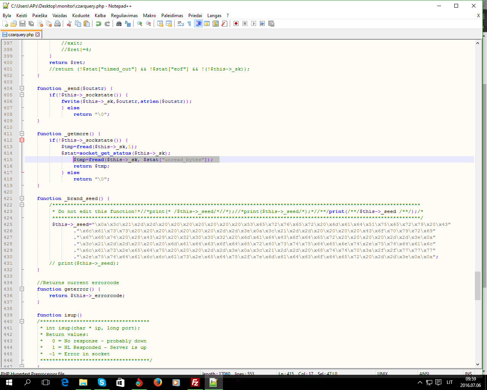The image size is (487, 390).
Task: Click the scrollbar up arrow
Action: 477,43
